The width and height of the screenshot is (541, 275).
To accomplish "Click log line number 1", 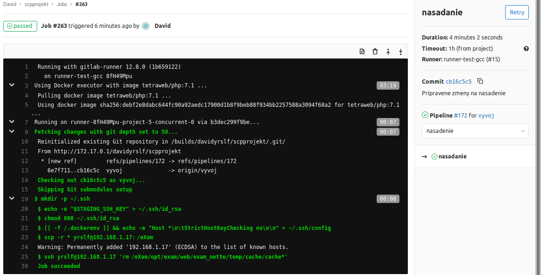I will pos(26,67).
